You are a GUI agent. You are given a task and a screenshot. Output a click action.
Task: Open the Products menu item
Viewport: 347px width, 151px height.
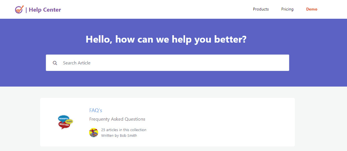click(x=261, y=9)
